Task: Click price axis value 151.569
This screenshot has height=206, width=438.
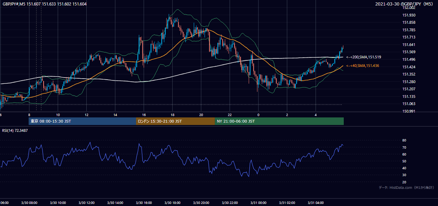Action: 409,52
